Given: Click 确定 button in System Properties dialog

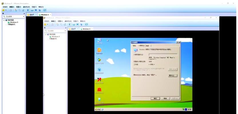Looking at the screenshot, I should click(x=155, y=98).
